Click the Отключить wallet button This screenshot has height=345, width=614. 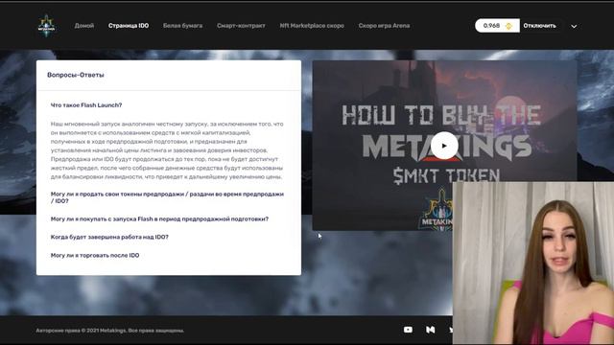[539, 26]
